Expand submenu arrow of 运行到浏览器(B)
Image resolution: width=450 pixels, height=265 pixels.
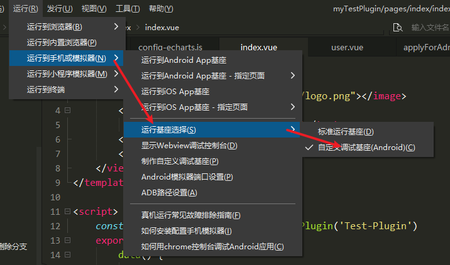116,26
